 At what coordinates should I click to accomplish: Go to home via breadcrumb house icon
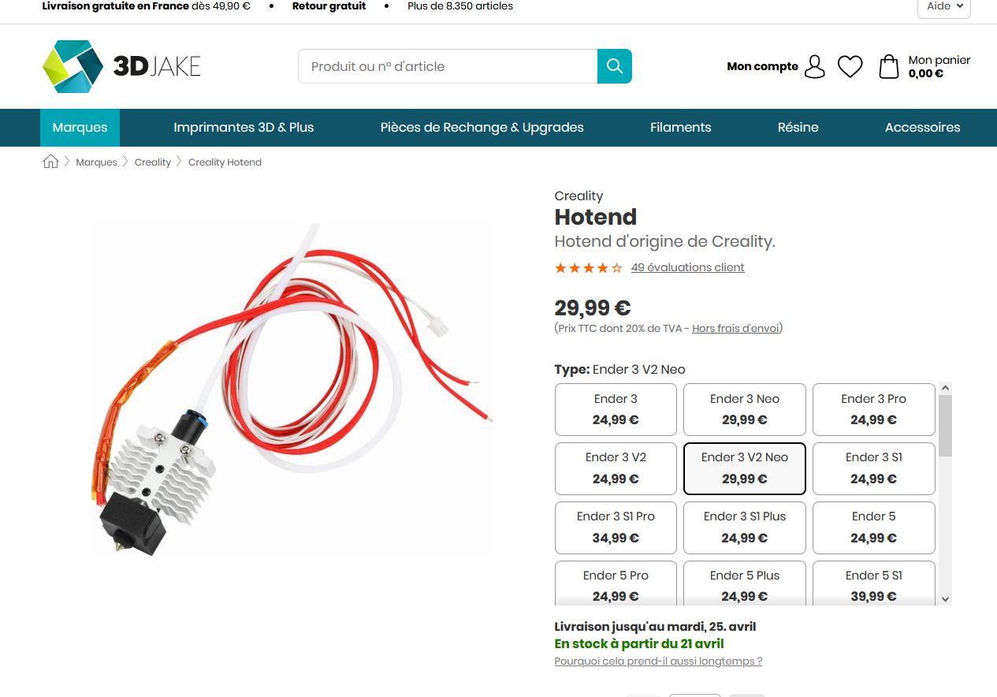tap(50, 162)
